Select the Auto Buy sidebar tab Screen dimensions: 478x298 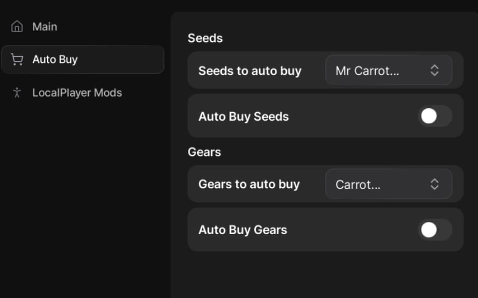pyautogui.click(x=55, y=59)
